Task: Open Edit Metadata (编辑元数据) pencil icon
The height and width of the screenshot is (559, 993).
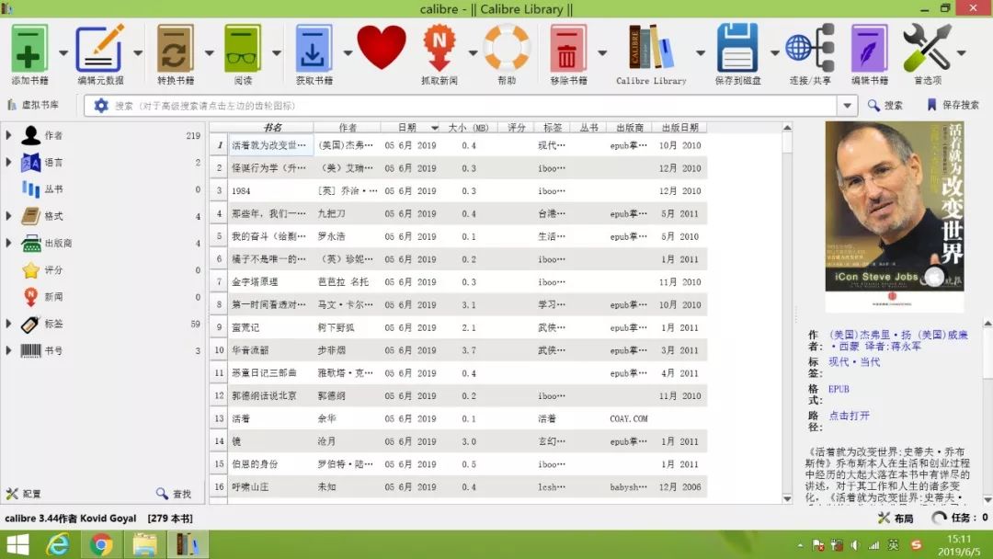Action: (x=99, y=50)
